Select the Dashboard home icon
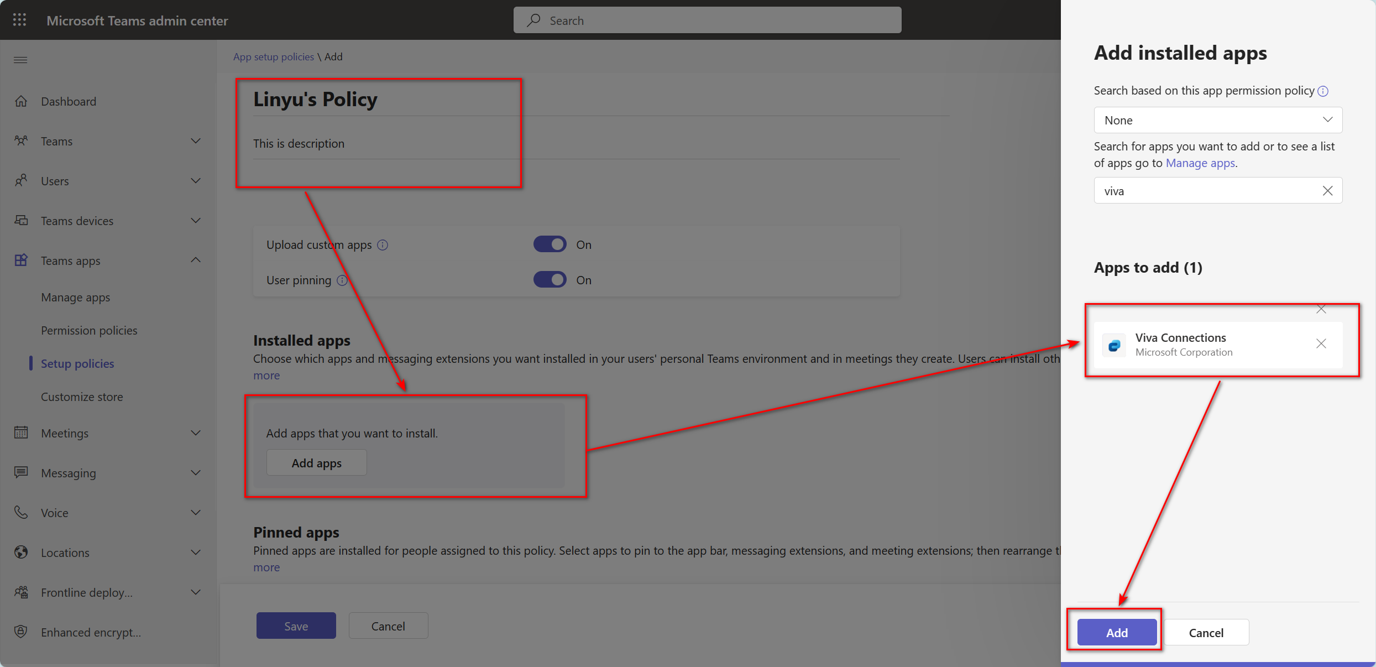Screen dimensions: 1376x667 tap(21, 101)
